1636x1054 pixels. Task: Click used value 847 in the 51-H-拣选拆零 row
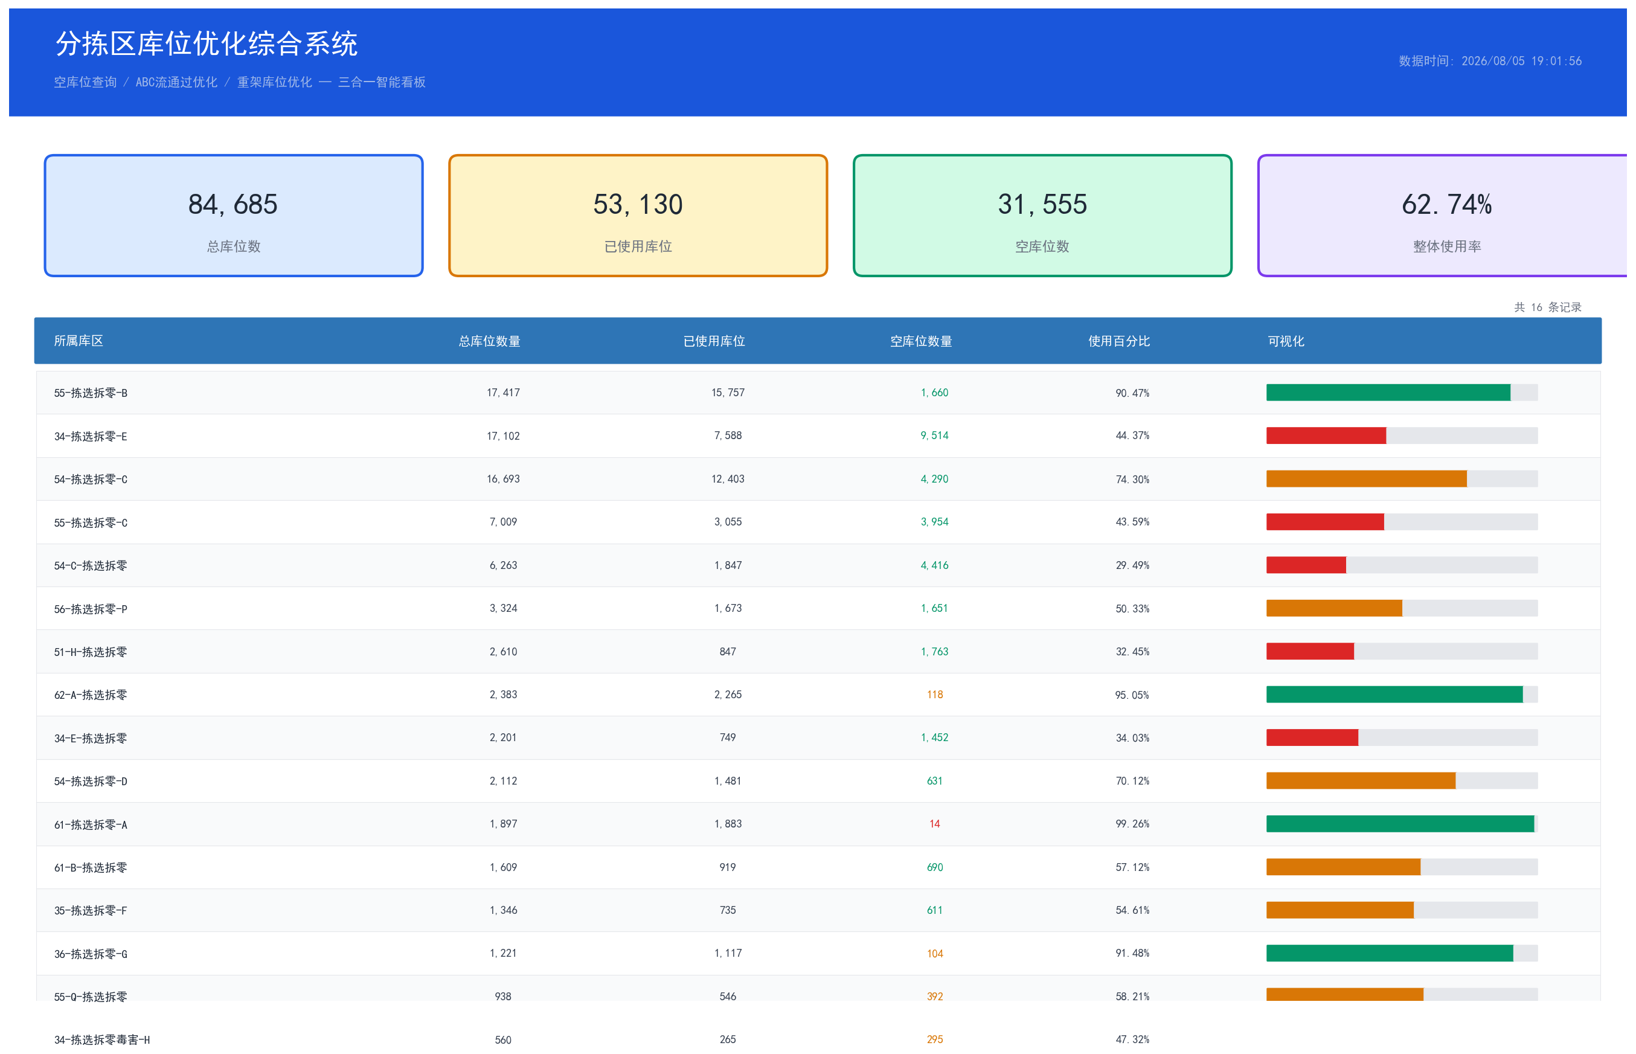click(x=727, y=652)
